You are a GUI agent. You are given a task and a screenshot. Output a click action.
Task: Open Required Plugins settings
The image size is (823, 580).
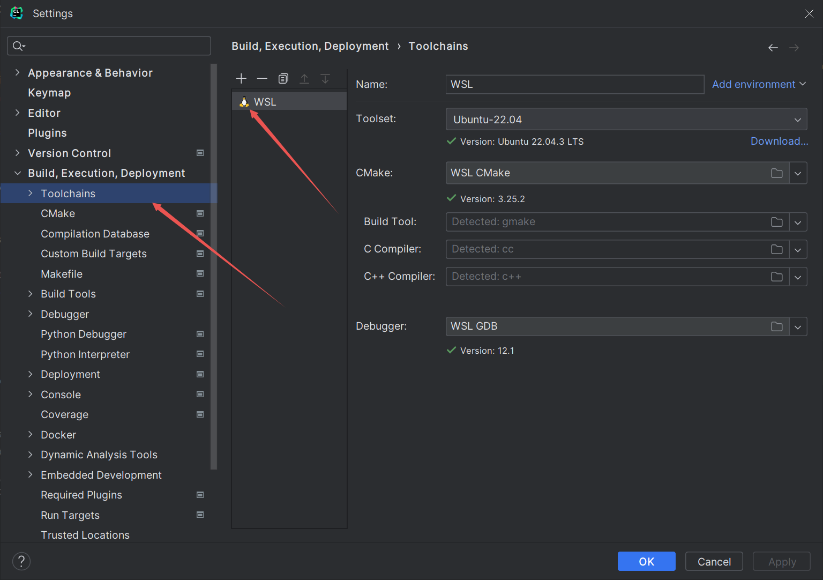click(81, 495)
